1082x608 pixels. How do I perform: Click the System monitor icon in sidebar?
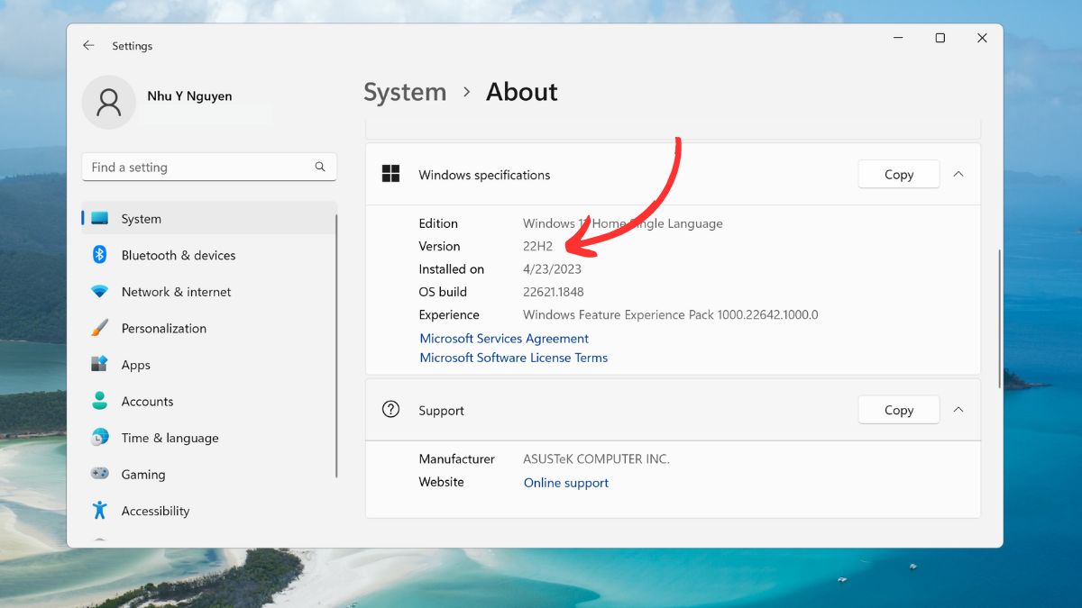point(99,219)
